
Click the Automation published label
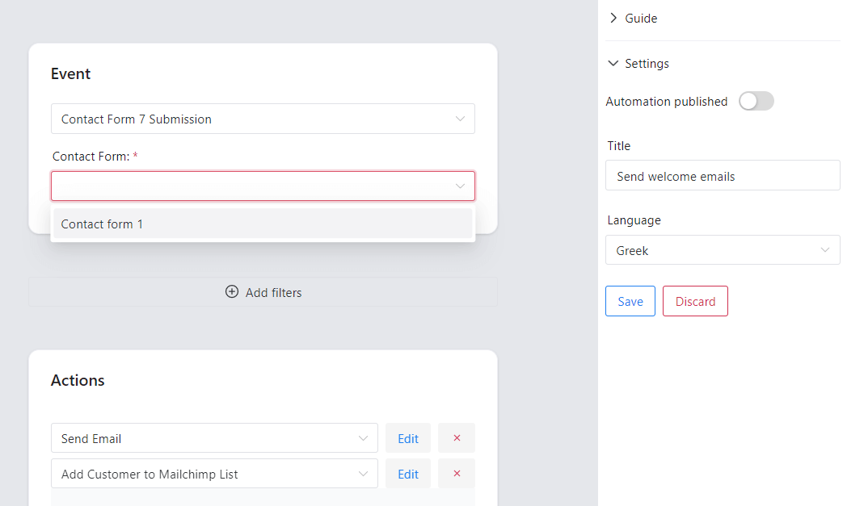click(x=667, y=102)
